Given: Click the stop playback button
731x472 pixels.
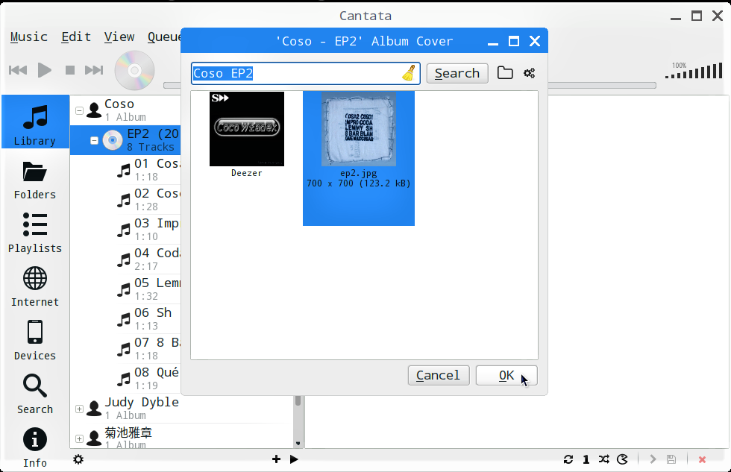Looking at the screenshot, I should 70,70.
